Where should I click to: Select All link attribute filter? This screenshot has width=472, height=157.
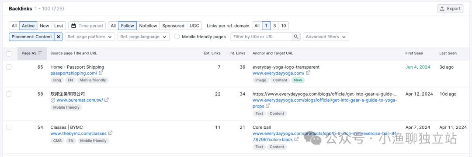click(x=113, y=26)
